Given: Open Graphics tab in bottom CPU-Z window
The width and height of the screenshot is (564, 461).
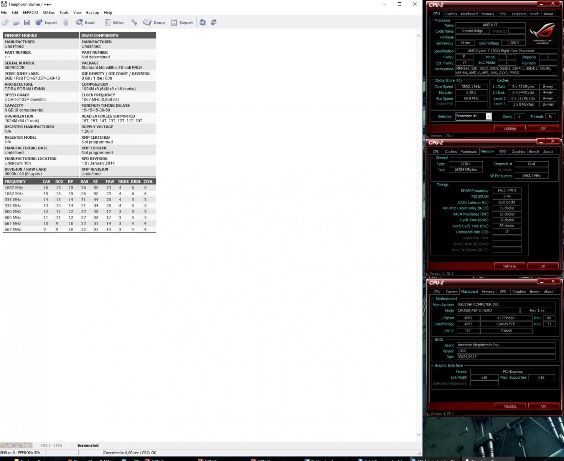Looking at the screenshot, I should 519,292.
